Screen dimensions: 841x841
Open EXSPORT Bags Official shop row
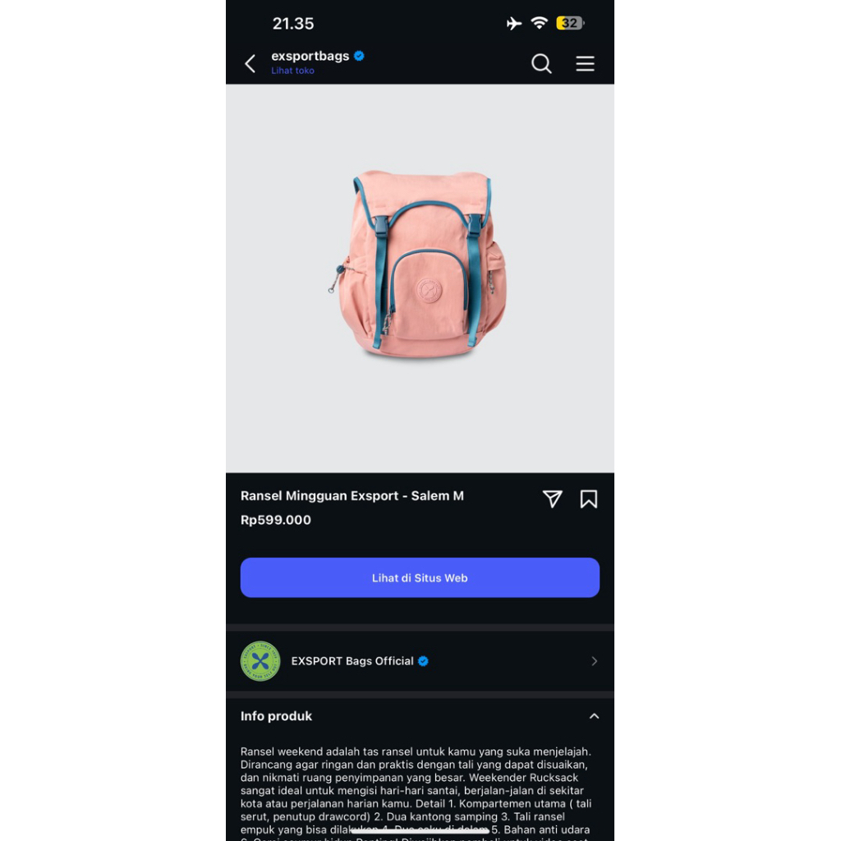pos(420,661)
